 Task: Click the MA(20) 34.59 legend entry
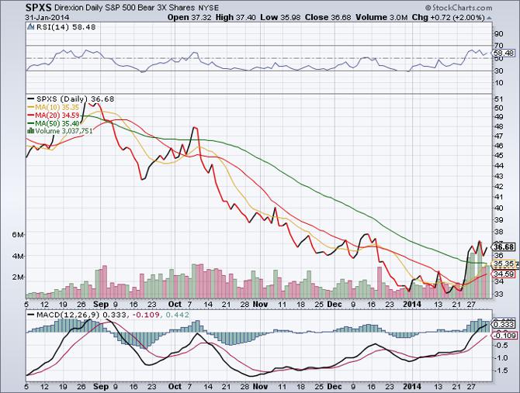click(57, 115)
